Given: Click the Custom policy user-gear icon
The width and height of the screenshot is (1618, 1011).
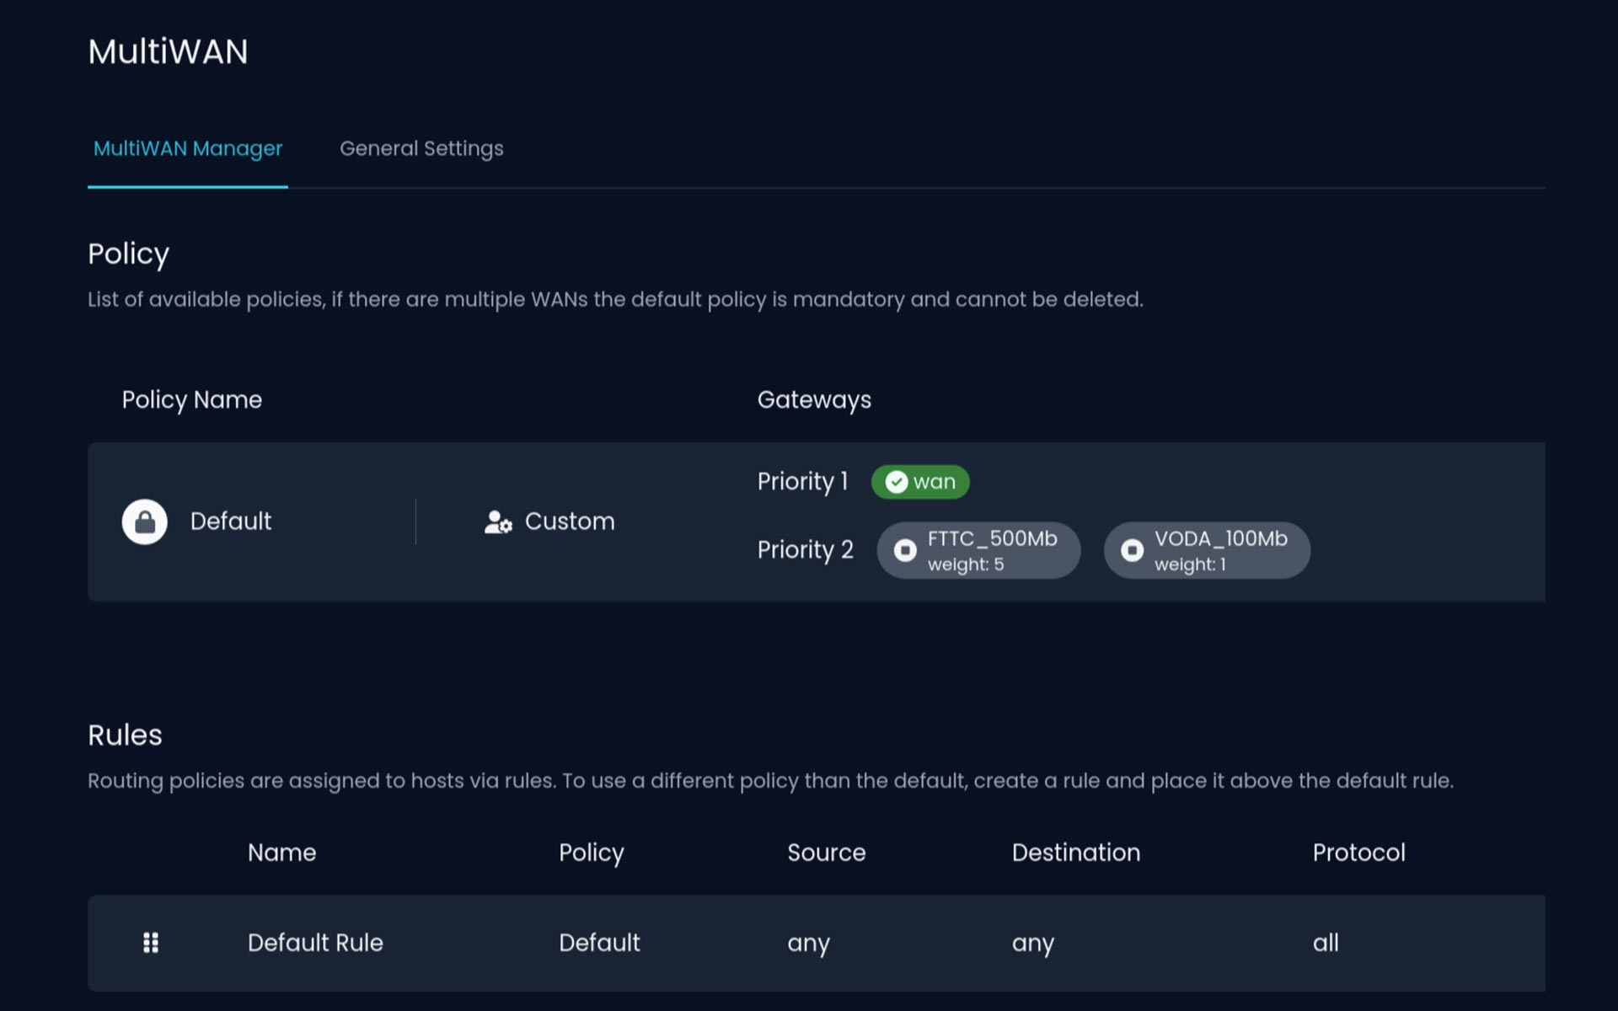Looking at the screenshot, I should (x=498, y=522).
